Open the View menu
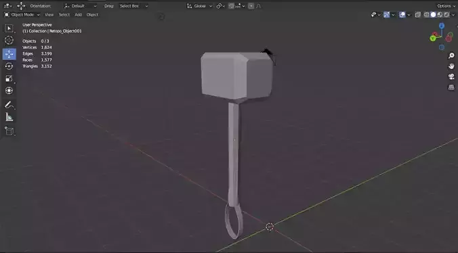The height and width of the screenshot is (253, 458). pos(49,15)
